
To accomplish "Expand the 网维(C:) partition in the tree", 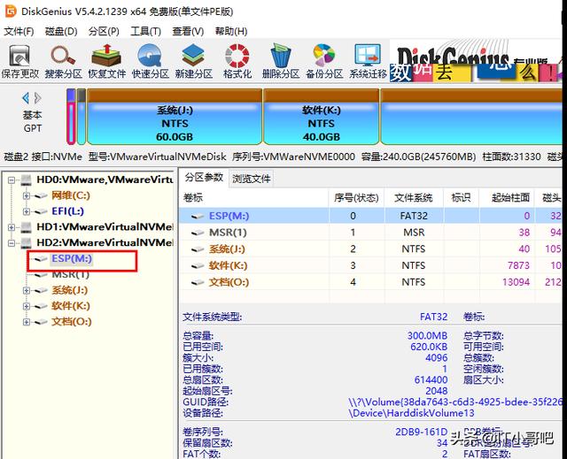I will tap(27, 195).
